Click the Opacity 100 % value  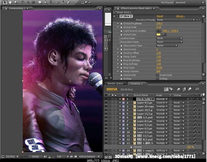(x=190, y=147)
